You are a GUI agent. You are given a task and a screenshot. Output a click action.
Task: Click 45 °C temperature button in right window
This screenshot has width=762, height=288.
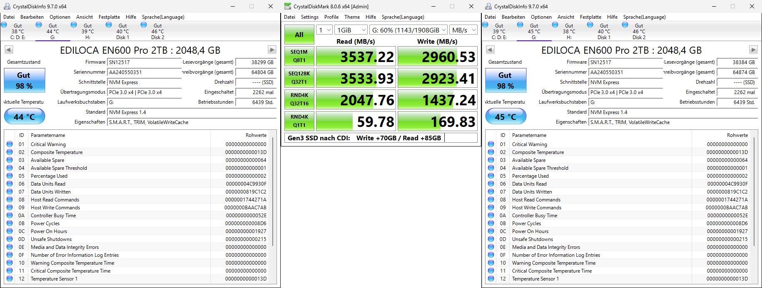pyautogui.click(x=506, y=117)
